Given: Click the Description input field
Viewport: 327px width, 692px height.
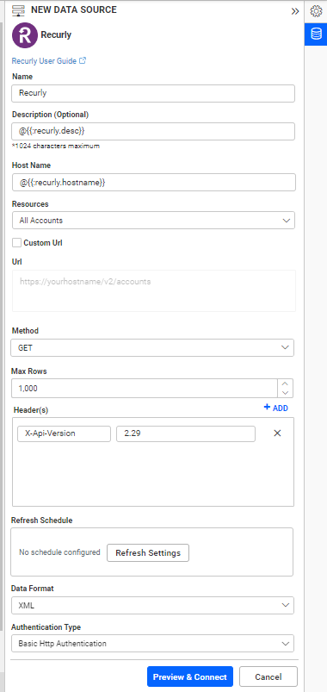Looking at the screenshot, I should [153, 132].
